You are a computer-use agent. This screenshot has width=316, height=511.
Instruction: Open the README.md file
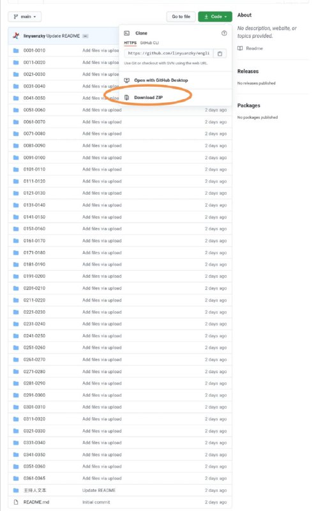pos(36,502)
